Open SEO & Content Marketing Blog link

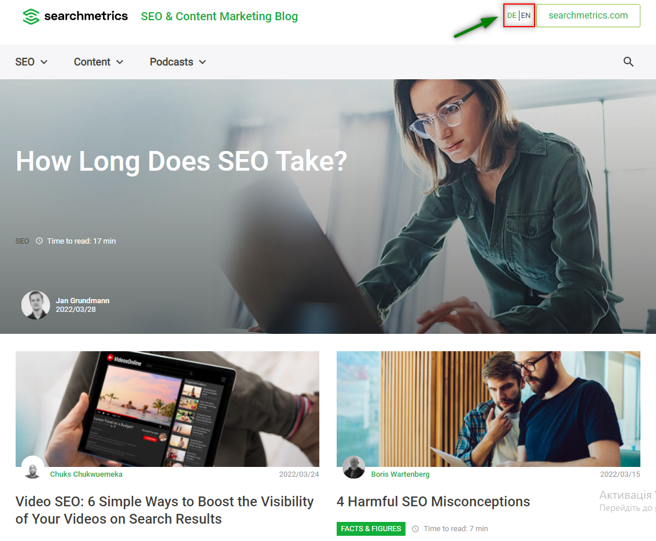pos(219,16)
